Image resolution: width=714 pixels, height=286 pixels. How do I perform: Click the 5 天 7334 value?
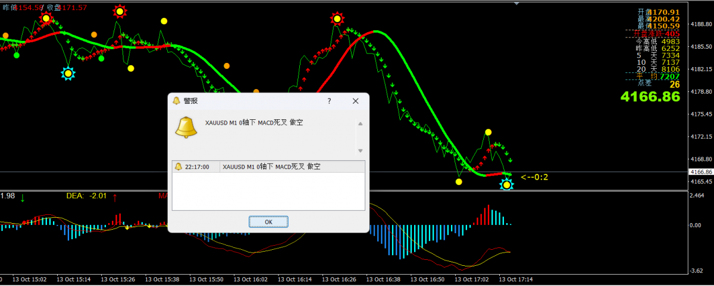point(670,56)
